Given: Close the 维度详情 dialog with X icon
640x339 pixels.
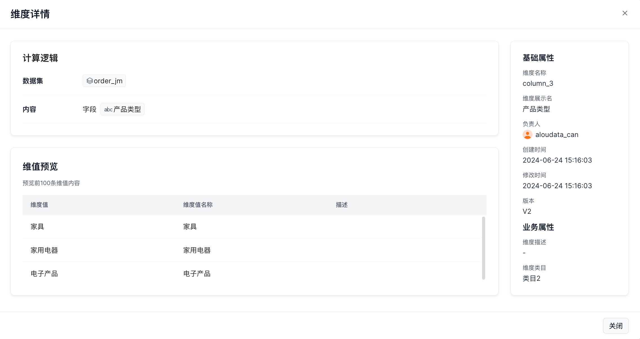Looking at the screenshot, I should click(x=625, y=13).
